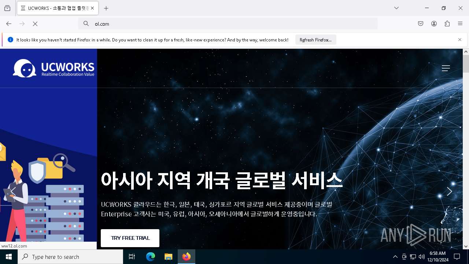
Task: Click the info icon in notification bar
Action: point(10,40)
